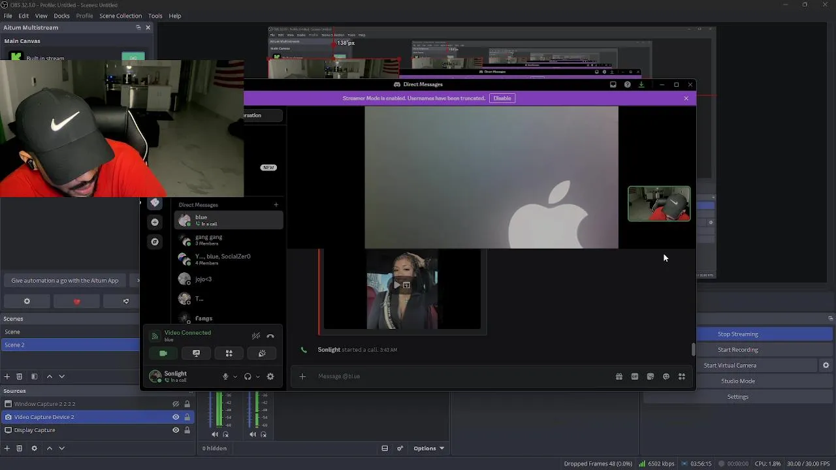Add a new source with plus icon
The image size is (836, 470).
[7, 448]
